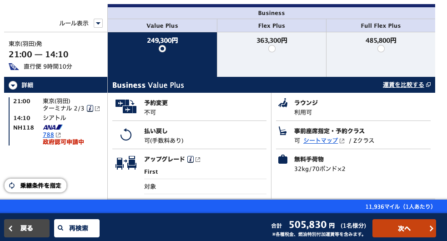Image resolution: width=447 pixels, height=241 pixels.
Task: Select the Flex Plus 363,300円 fare radio
Action: (272, 49)
